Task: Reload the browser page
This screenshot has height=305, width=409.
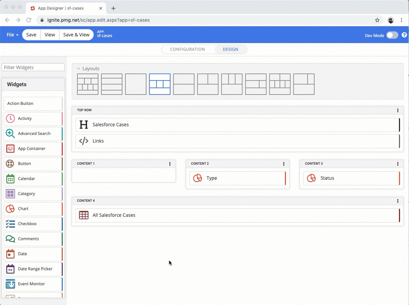Action: pyautogui.click(x=29, y=20)
